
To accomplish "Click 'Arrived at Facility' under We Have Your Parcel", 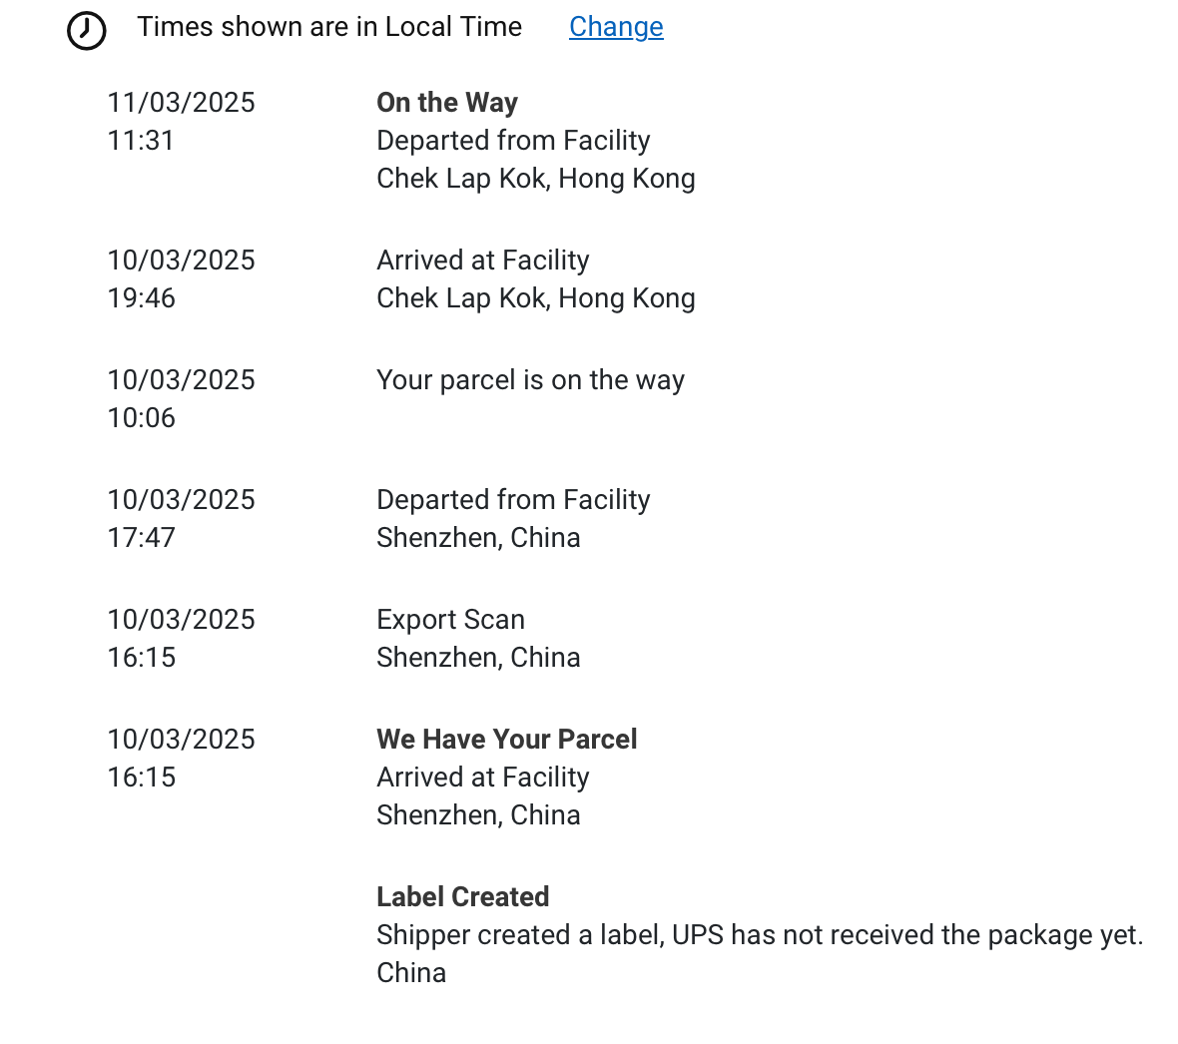I will click(482, 778).
